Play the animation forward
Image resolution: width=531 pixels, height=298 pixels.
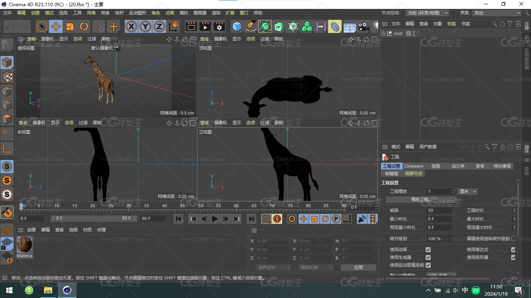click(x=215, y=219)
